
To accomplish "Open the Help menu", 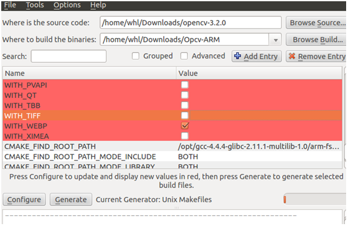I will tap(98, 5).
